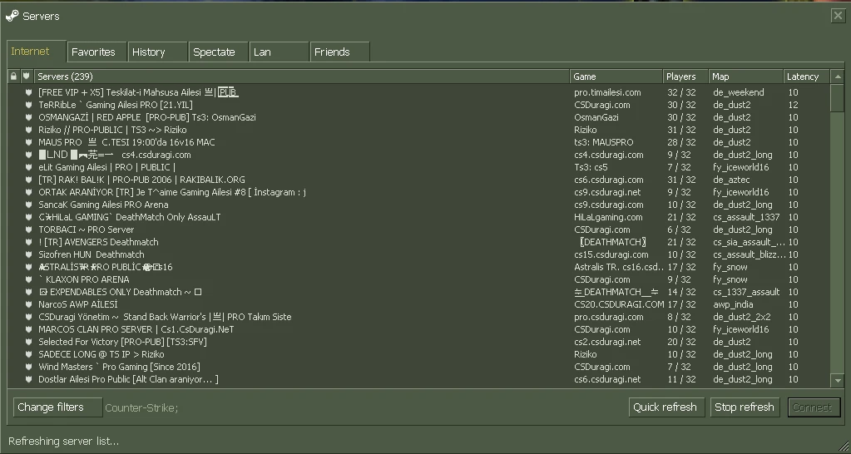Click VAC shield icon of ORTAK ARANİYOR row
The image size is (851, 454).
[29, 192]
